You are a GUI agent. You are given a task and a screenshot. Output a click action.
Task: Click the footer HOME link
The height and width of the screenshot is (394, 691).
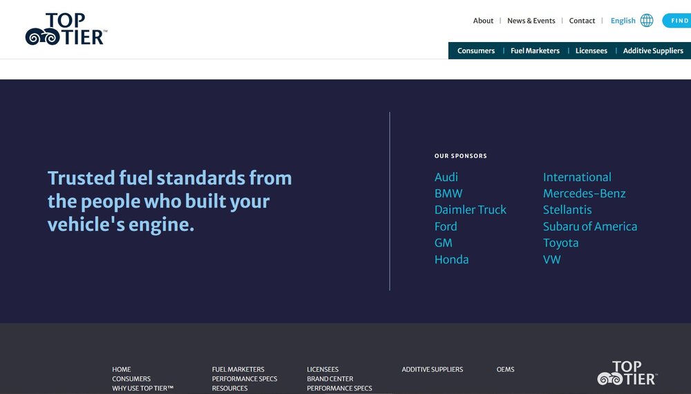click(x=121, y=369)
